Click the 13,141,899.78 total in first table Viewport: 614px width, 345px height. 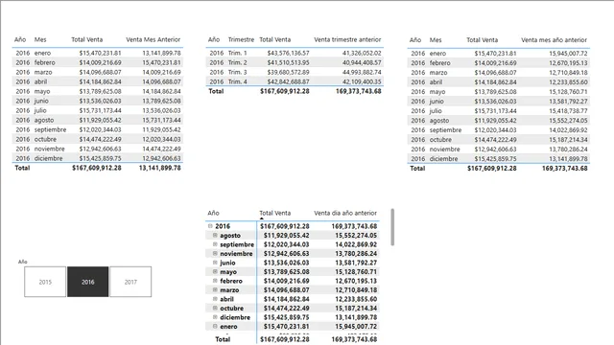(x=160, y=168)
